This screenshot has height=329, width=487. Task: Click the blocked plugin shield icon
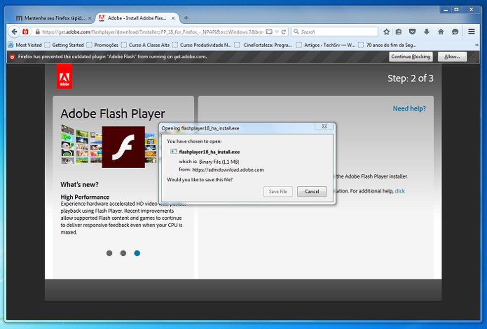(x=11, y=56)
